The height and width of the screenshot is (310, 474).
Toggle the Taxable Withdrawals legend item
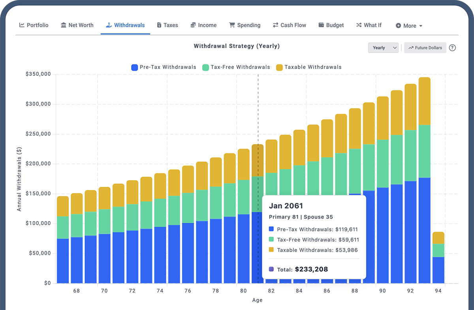[309, 67]
